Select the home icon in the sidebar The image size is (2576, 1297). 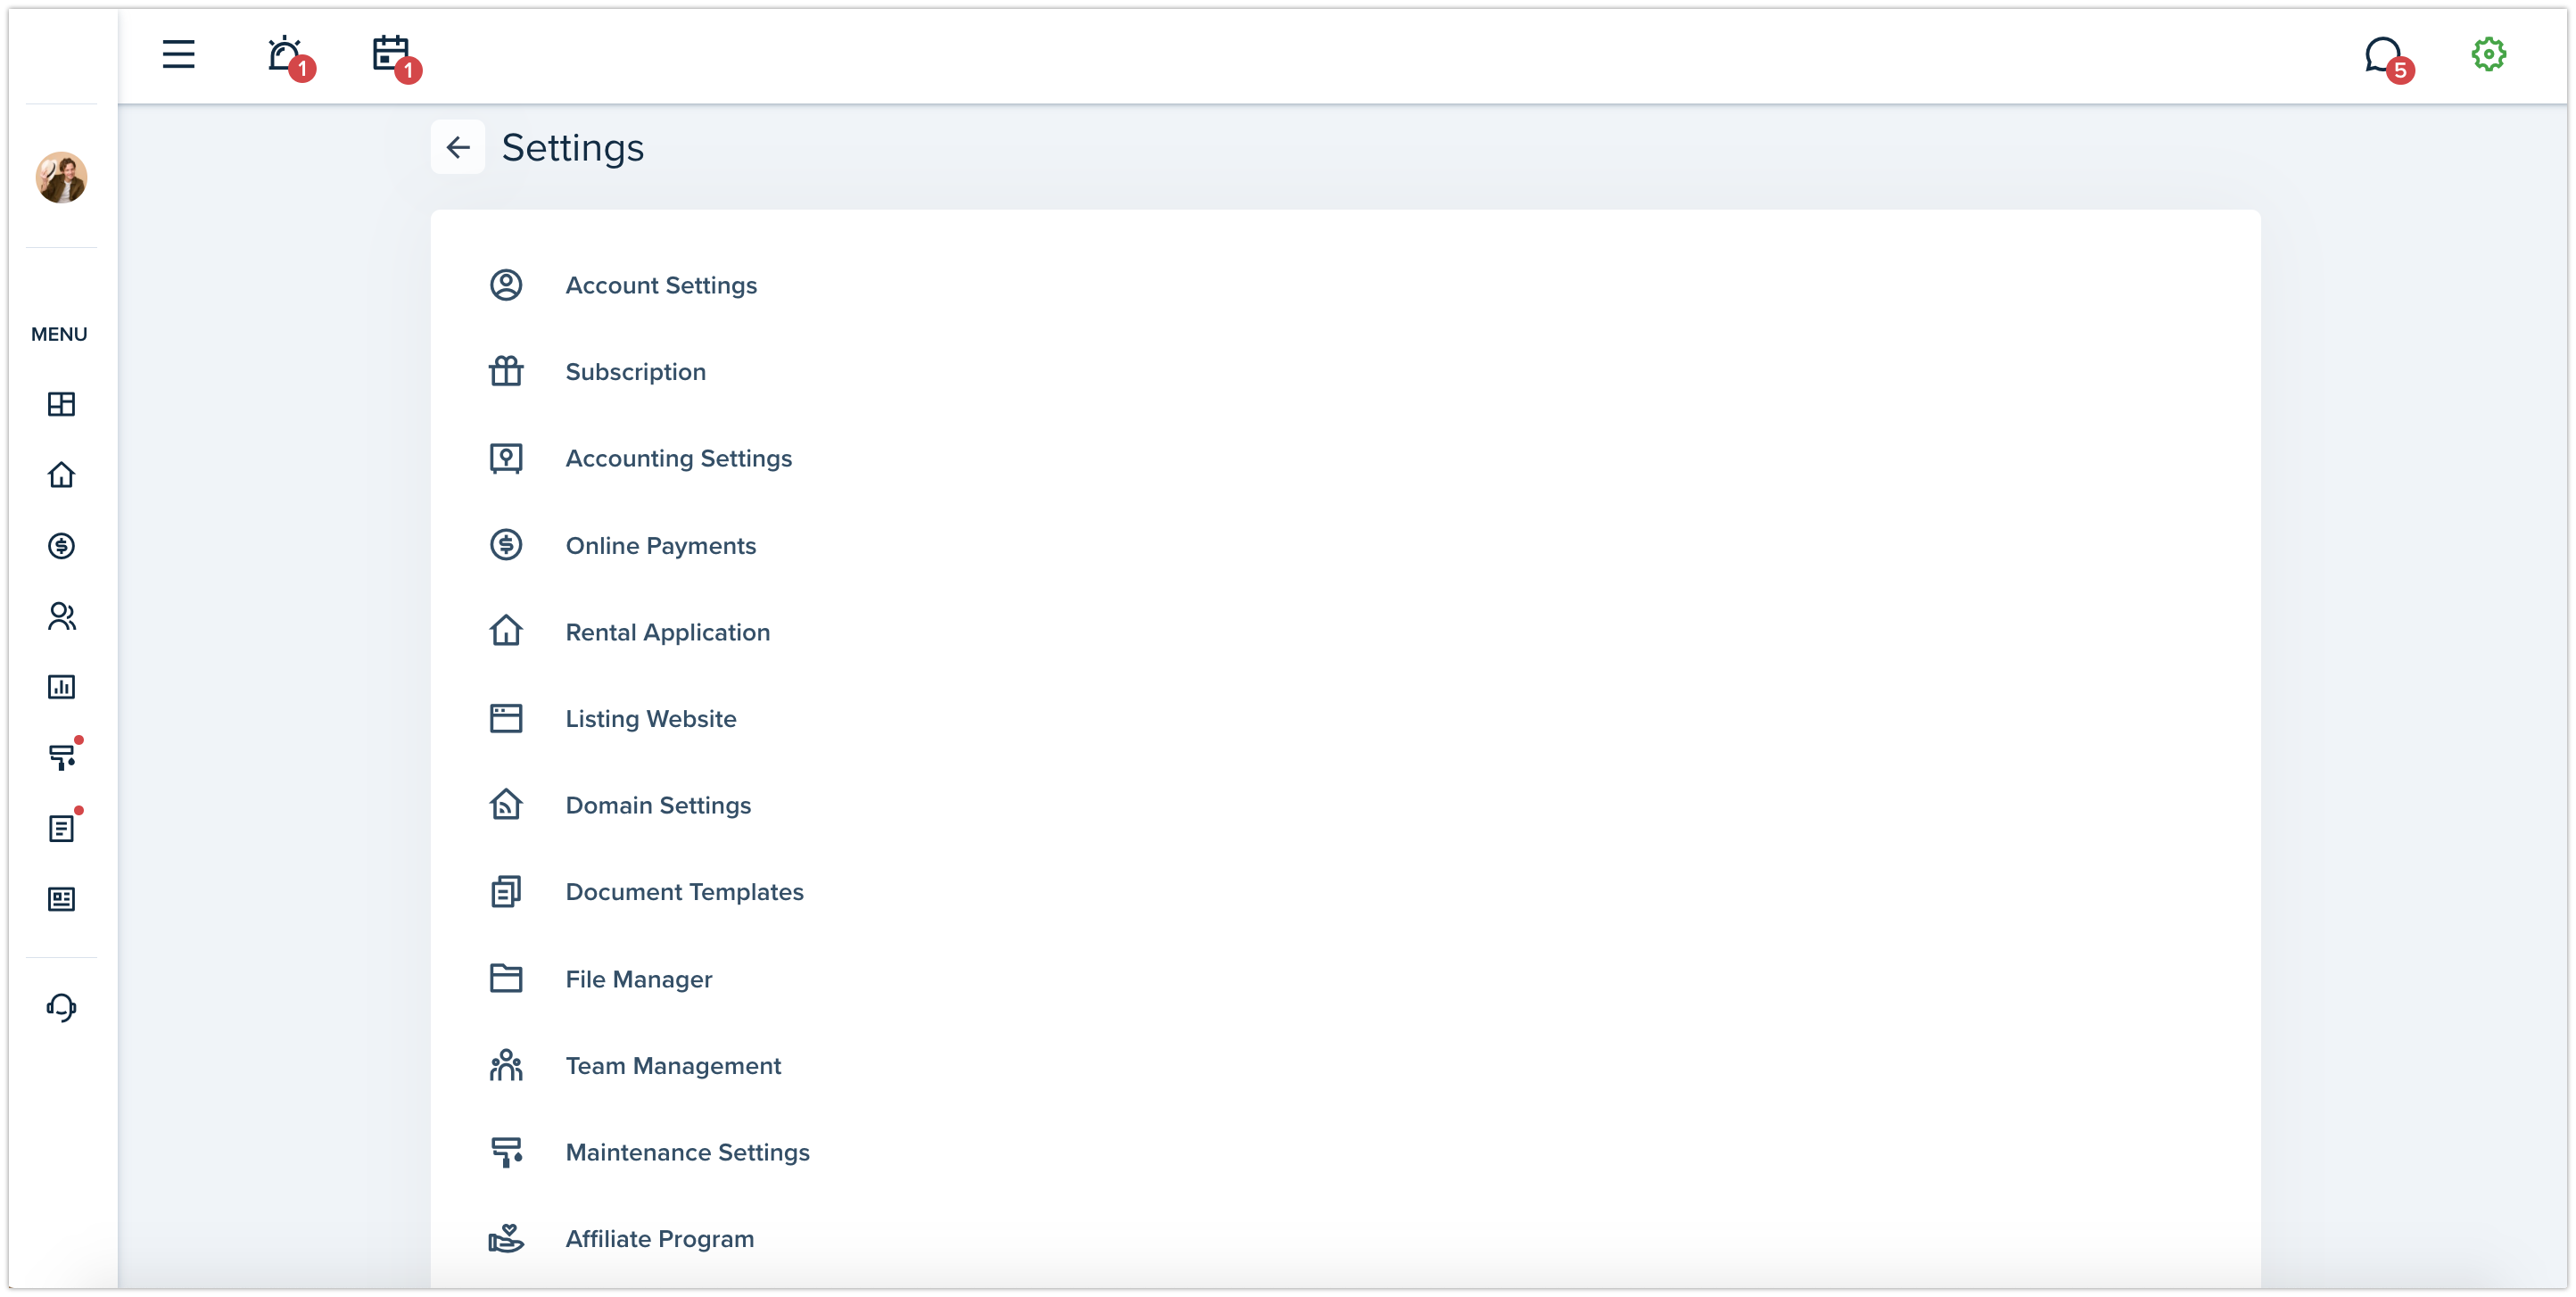62,475
